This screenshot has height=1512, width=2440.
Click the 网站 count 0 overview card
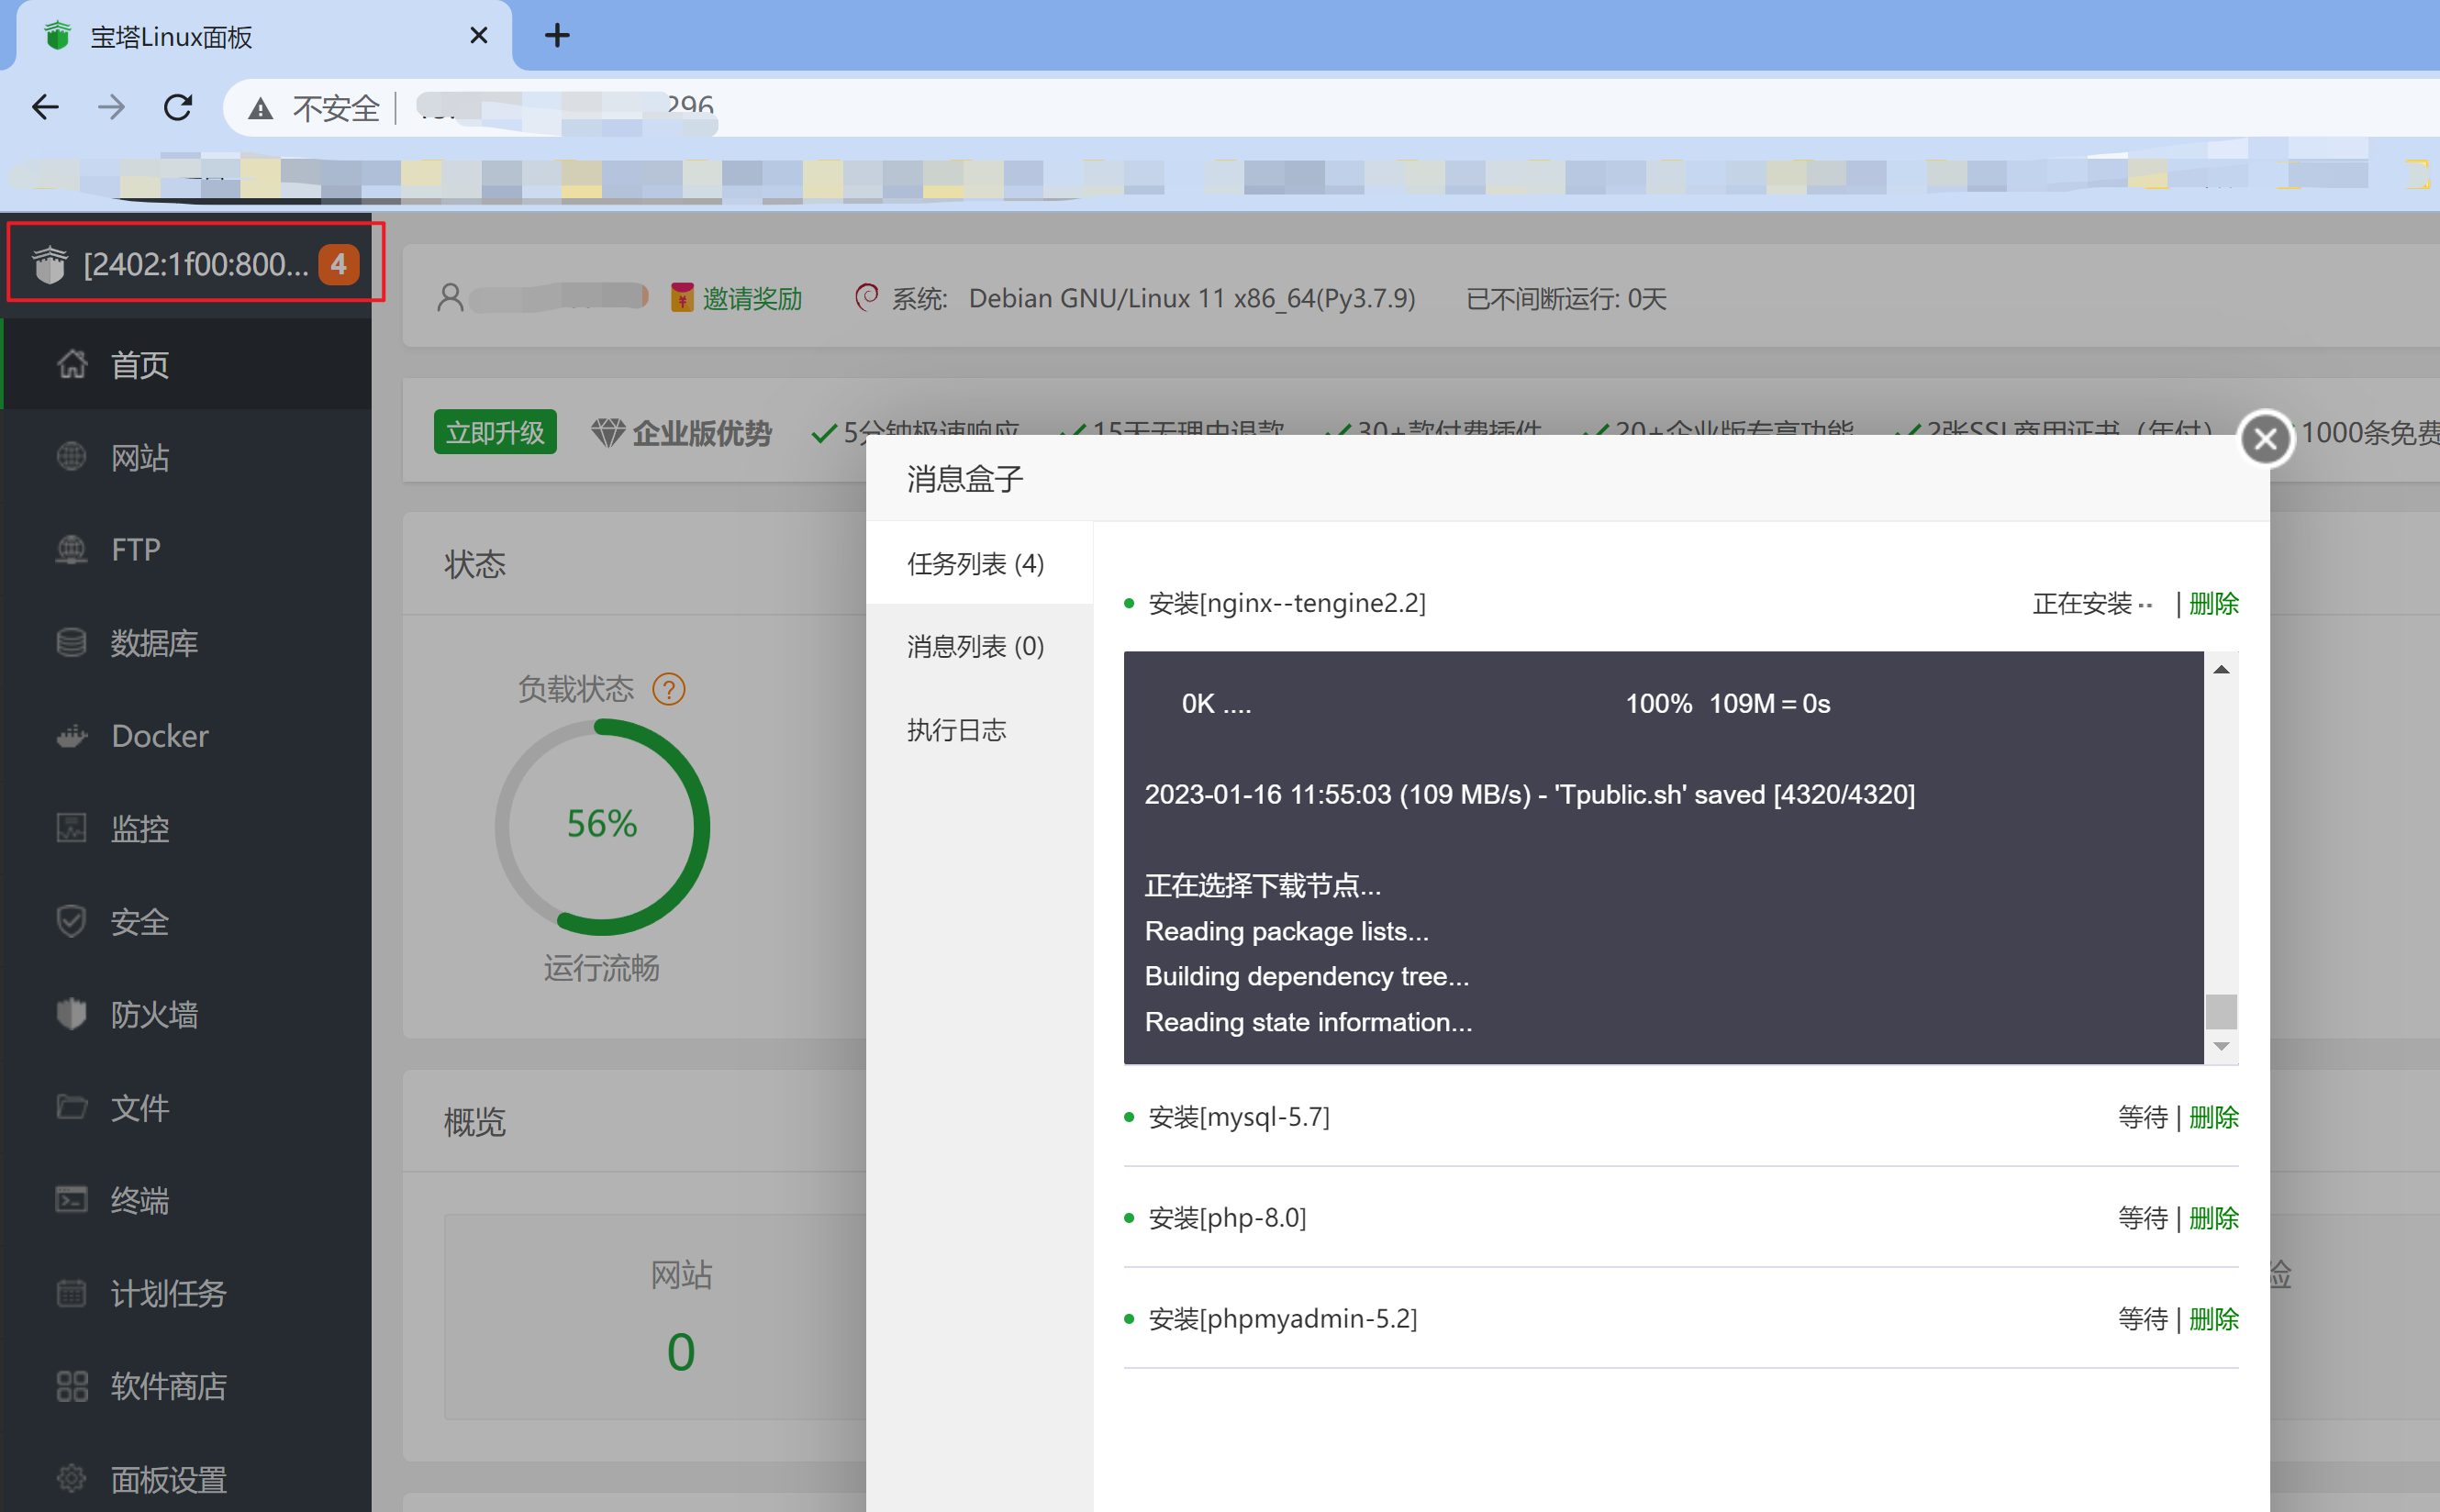(680, 1316)
